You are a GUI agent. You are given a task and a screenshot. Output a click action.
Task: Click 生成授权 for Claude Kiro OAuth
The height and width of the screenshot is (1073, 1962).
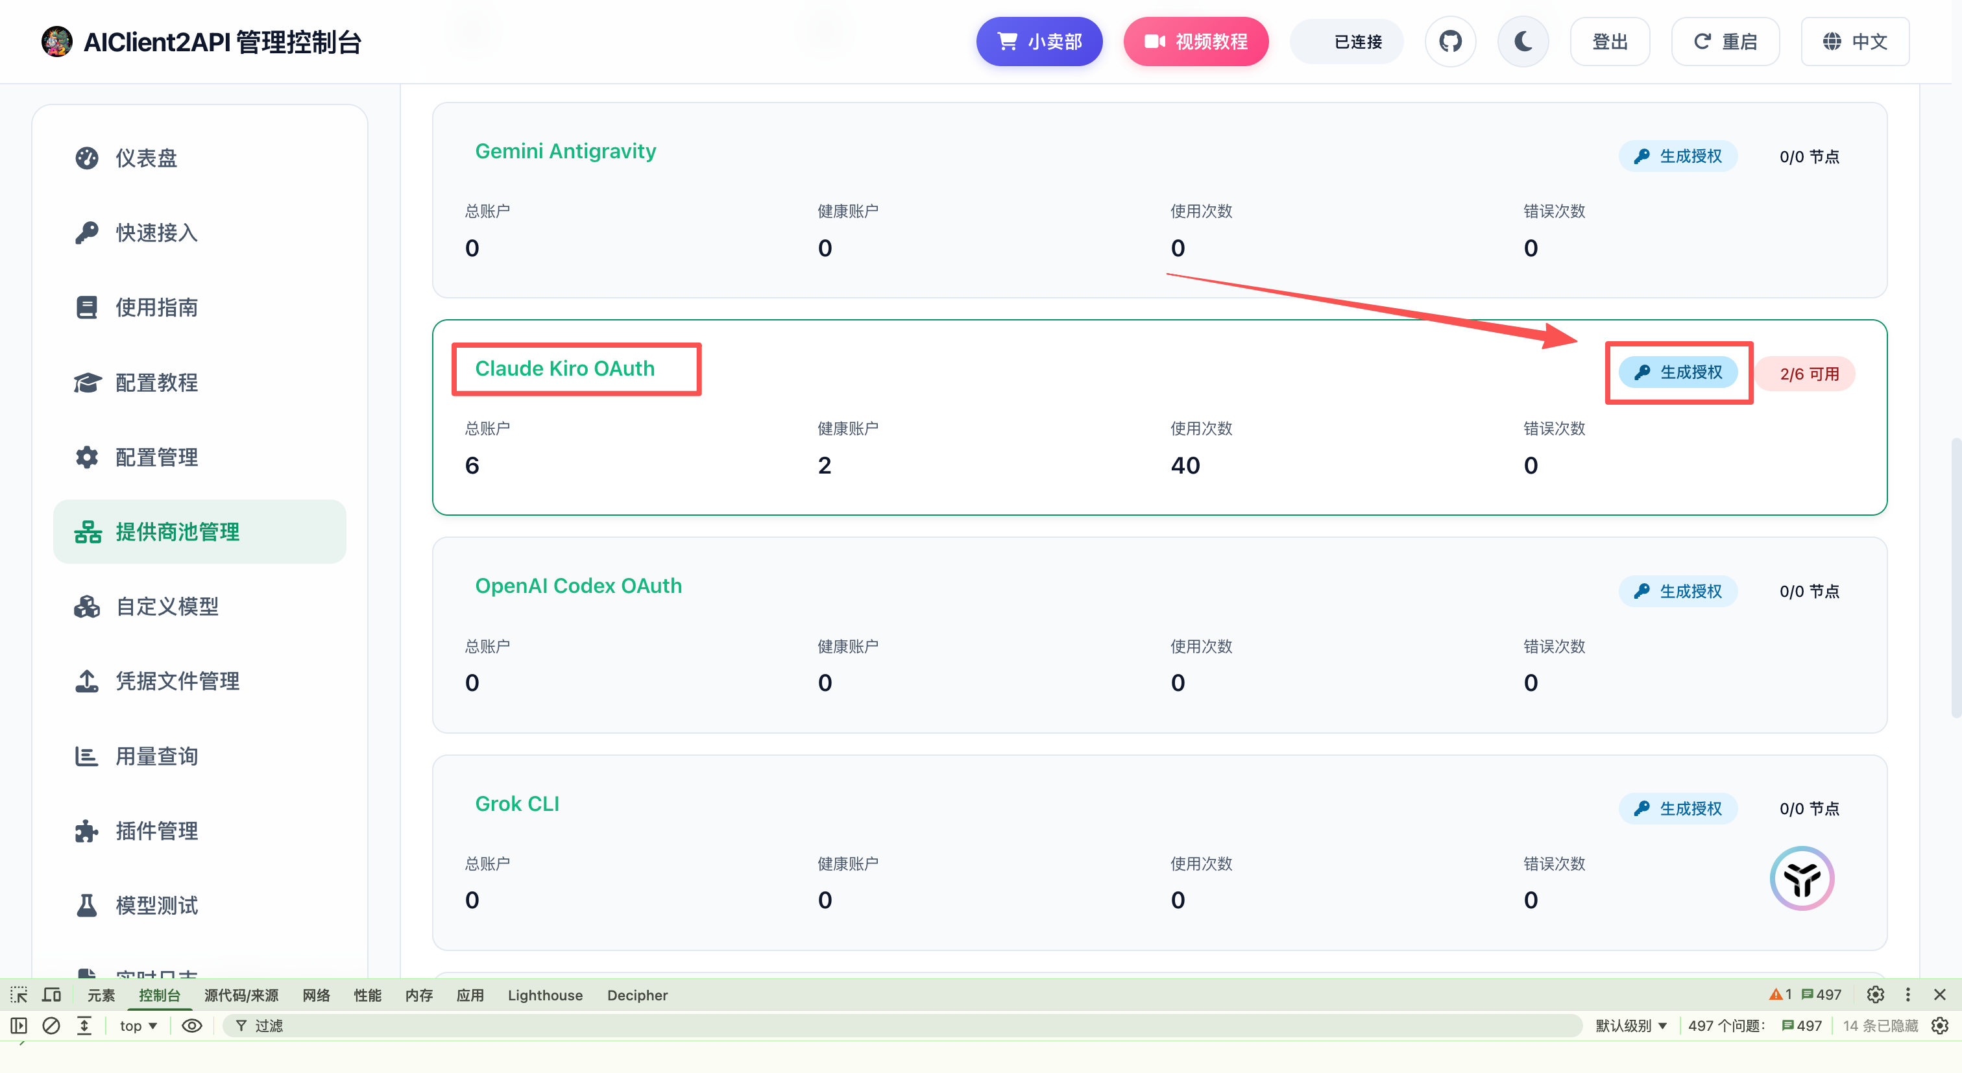click(1678, 372)
